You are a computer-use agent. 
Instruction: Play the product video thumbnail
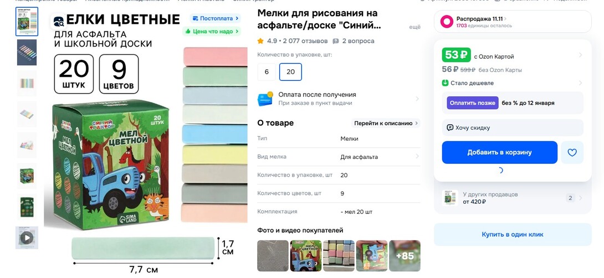click(27, 238)
